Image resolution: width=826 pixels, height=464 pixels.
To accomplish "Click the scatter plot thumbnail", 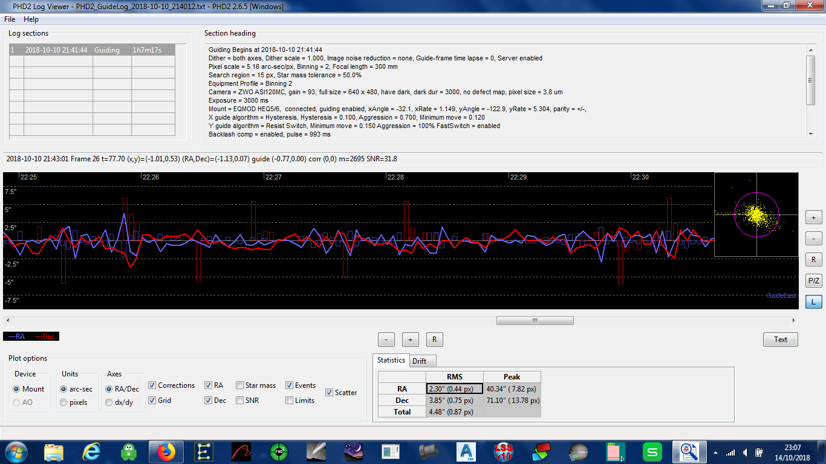I will click(756, 214).
